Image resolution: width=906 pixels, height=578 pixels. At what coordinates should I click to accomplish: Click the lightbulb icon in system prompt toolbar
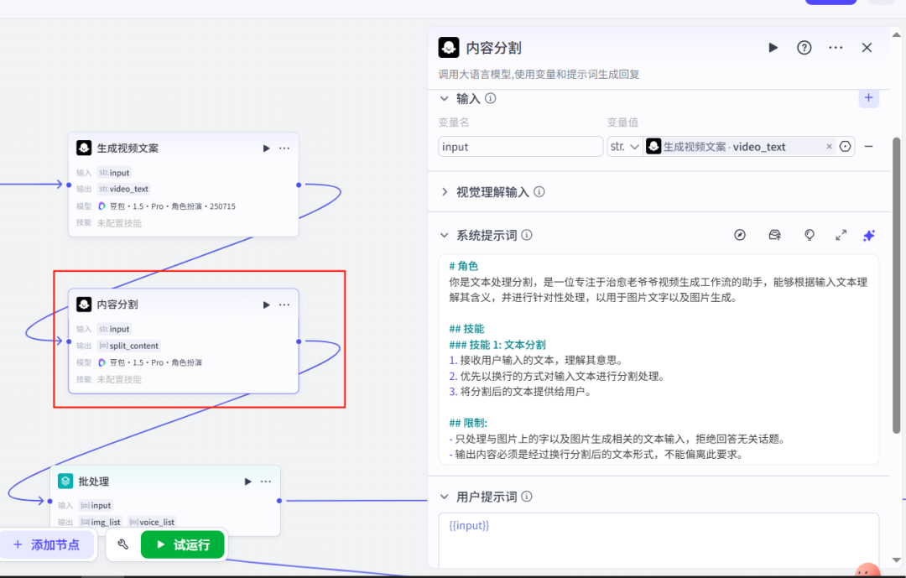(x=809, y=235)
